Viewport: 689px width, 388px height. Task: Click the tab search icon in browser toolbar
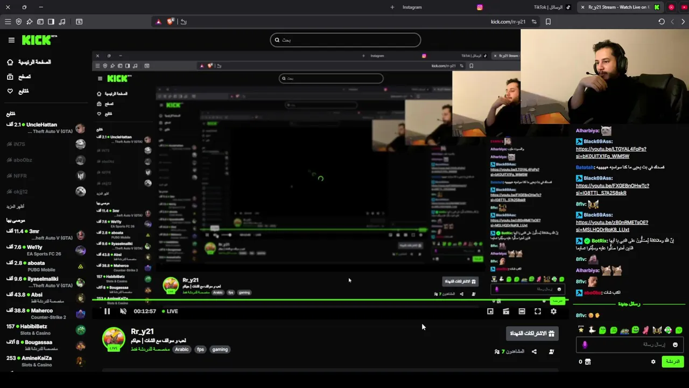tap(79, 22)
